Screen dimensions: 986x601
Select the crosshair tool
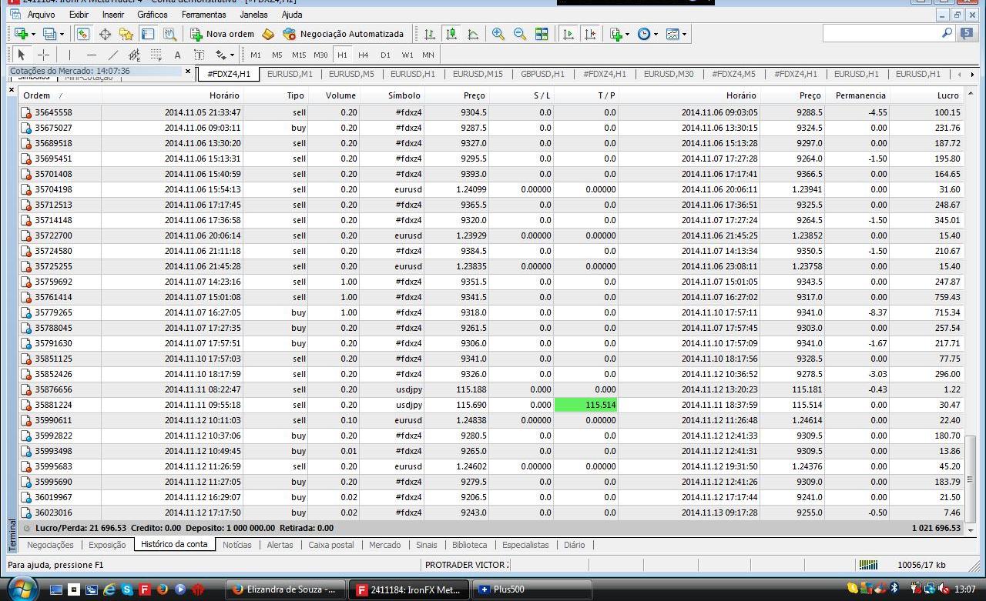(x=43, y=55)
